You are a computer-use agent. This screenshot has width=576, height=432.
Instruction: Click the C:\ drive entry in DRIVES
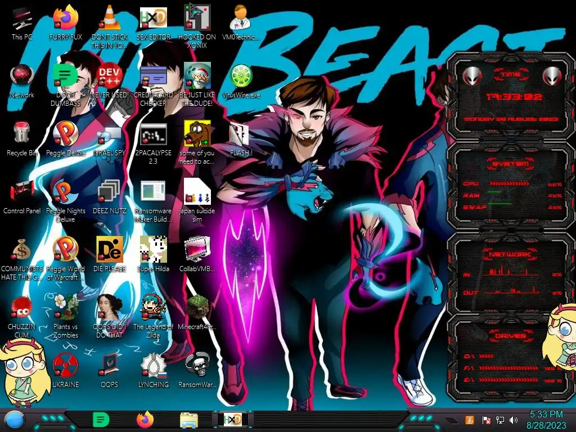(479, 356)
